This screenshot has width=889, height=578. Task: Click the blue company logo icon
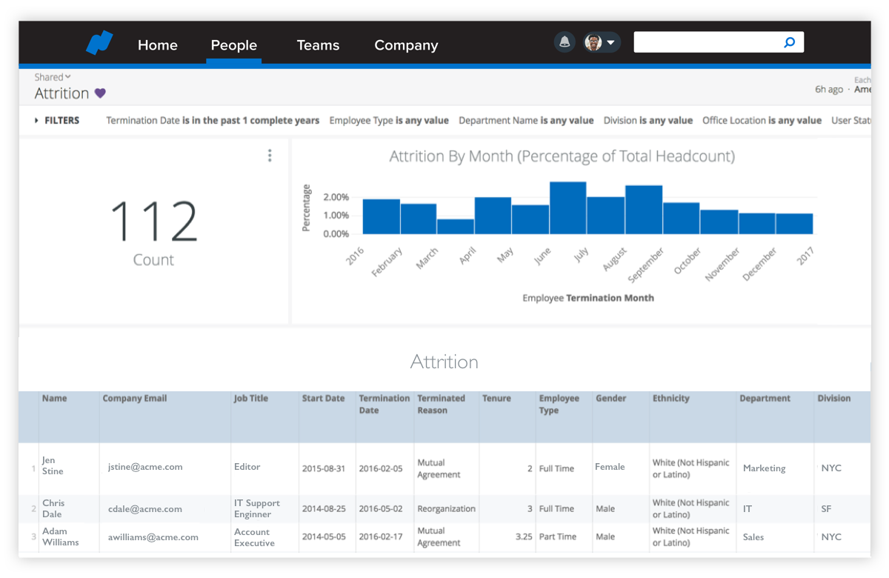pyautogui.click(x=99, y=43)
